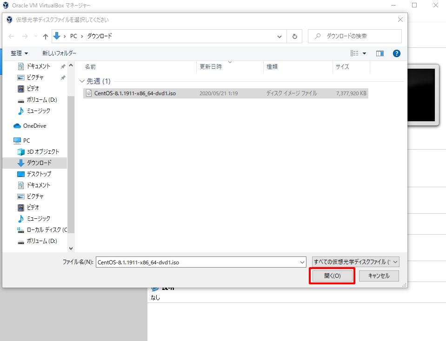Viewport: 446px width, 341px height.
Task: Click the 開く(O) button
Action: click(x=332, y=275)
